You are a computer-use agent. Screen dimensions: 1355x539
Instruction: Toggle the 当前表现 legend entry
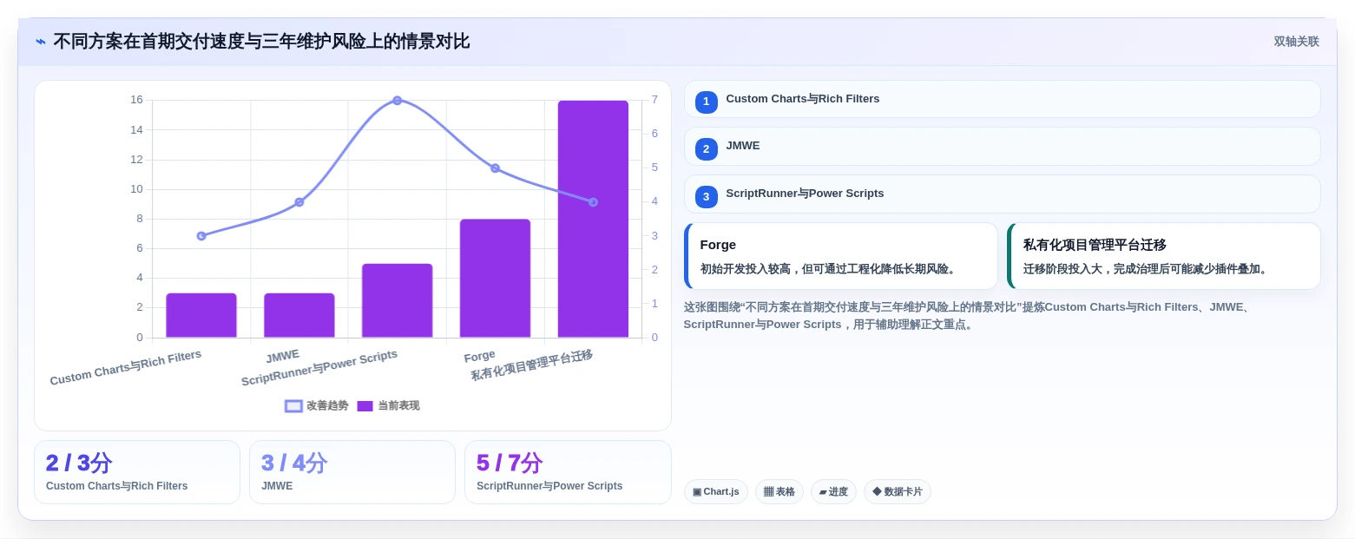pos(388,405)
